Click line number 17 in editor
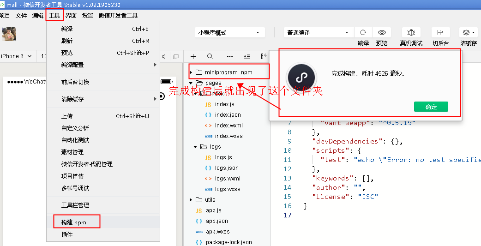 tap(288, 215)
